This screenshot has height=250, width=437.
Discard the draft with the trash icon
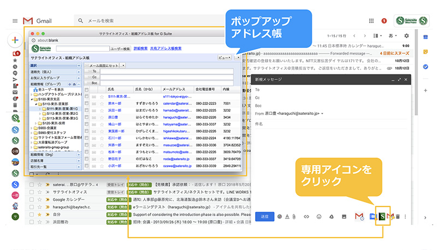(398, 217)
